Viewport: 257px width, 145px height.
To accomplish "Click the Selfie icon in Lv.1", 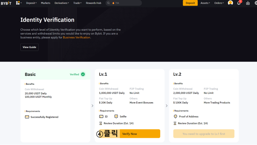I will [116, 116].
